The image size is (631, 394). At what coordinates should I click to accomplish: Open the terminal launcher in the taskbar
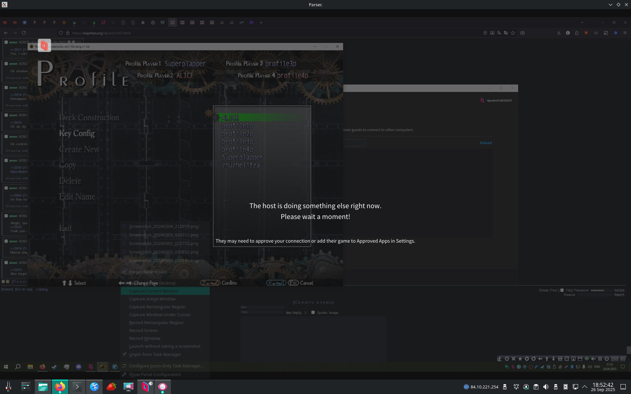(x=77, y=387)
